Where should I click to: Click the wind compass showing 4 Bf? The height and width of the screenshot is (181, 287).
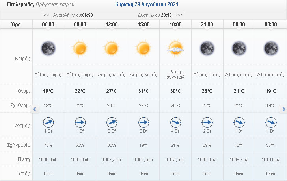click(175, 122)
